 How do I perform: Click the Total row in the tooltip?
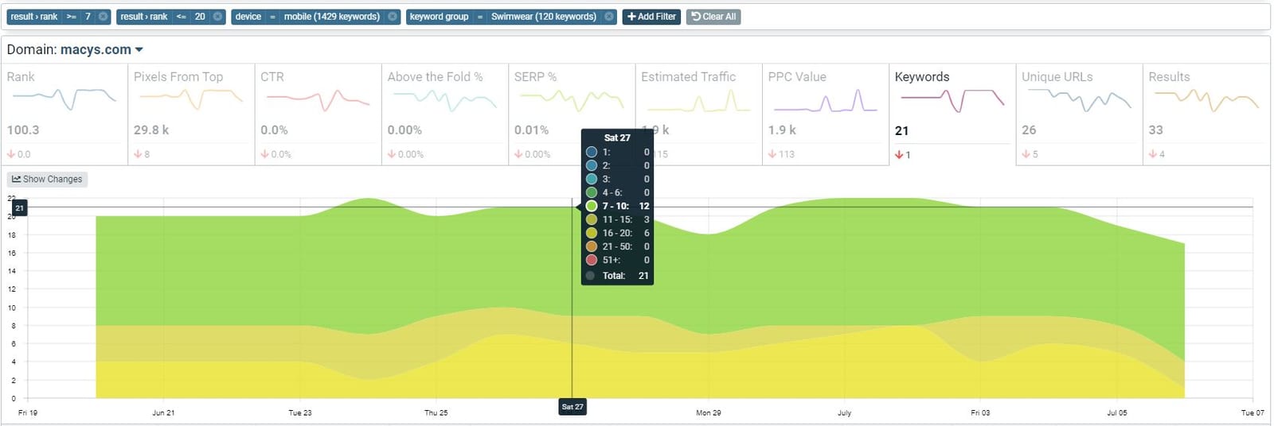618,276
